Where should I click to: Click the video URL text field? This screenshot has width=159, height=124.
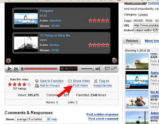coord(146,25)
